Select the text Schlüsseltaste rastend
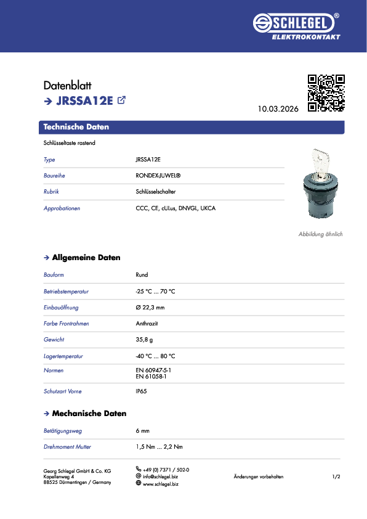367x519 pixels. click(x=70, y=143)
